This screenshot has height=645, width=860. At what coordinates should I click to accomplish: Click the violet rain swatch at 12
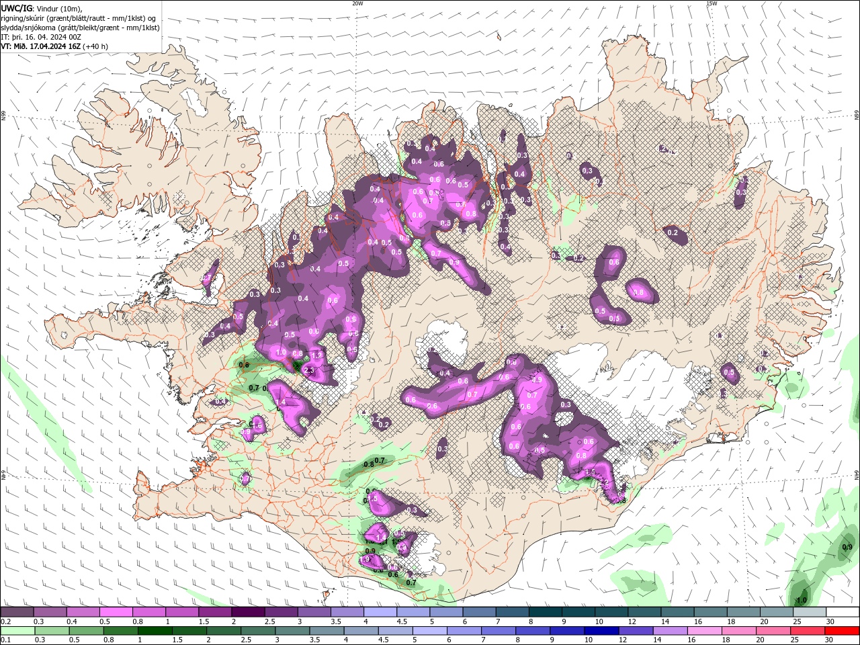636,631
